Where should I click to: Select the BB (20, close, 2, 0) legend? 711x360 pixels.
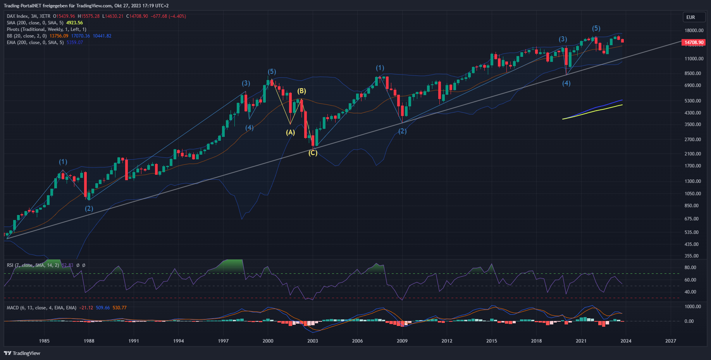click(26, 36)
